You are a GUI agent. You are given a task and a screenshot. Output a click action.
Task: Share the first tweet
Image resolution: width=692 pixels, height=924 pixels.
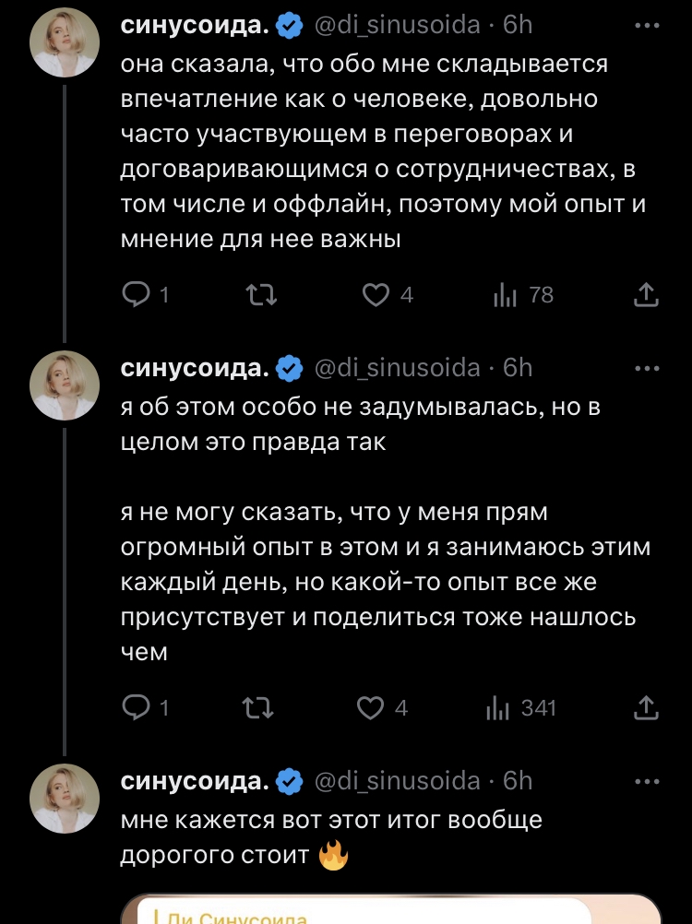coord(647,295)
